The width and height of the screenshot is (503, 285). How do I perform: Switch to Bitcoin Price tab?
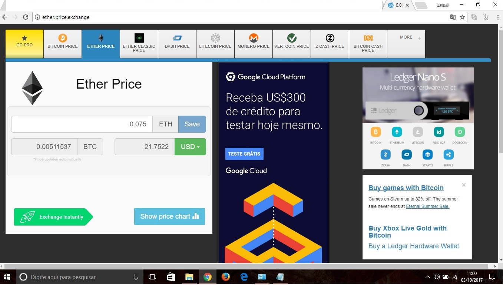63,44
